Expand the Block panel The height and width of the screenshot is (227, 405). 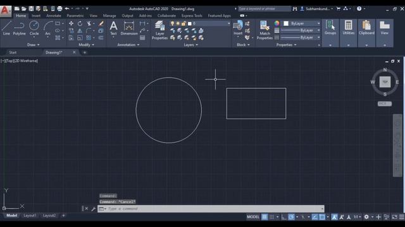pyautogui.click(x=243, y=45)
